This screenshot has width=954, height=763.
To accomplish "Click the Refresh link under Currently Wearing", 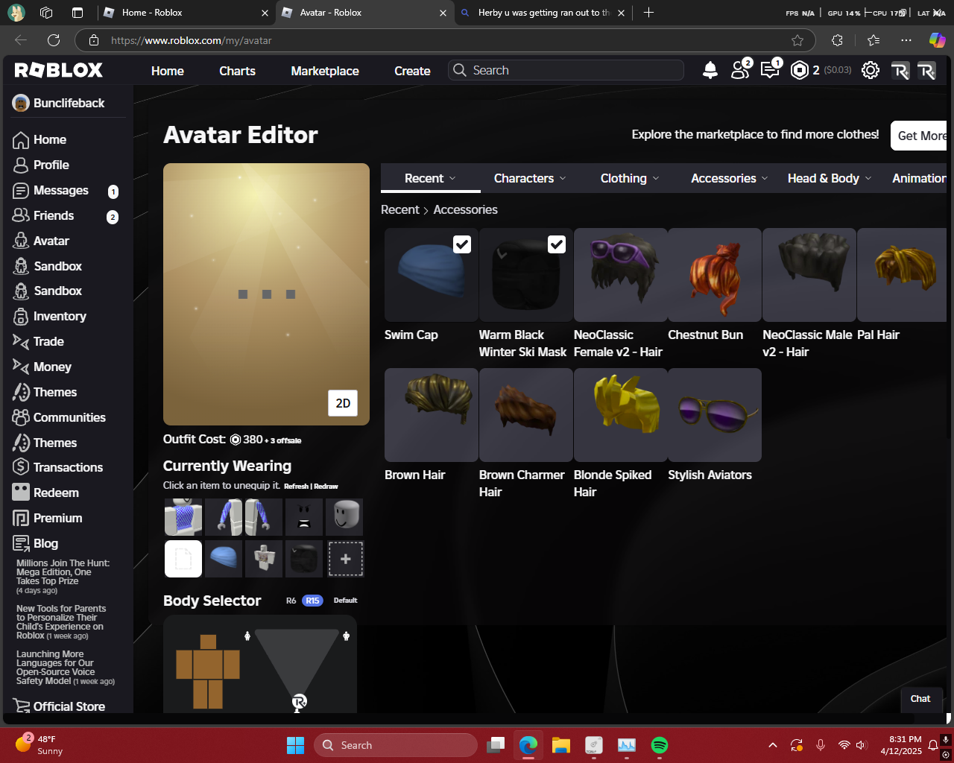I will click(296, 487).
